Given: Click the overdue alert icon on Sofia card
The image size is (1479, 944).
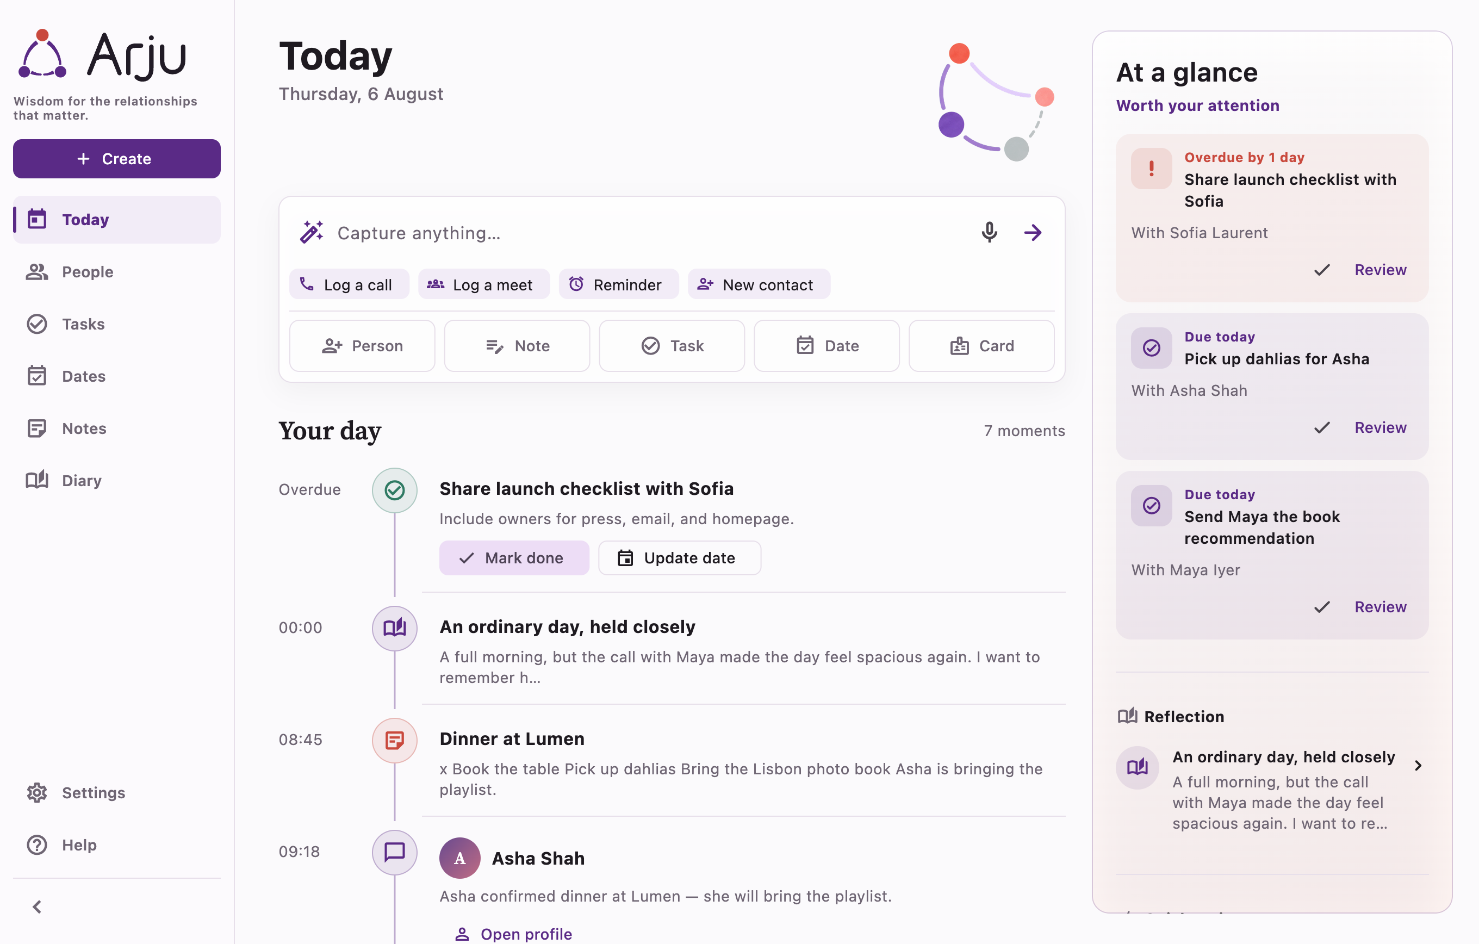Looking at the screenshot, I should coord(1151,168).
